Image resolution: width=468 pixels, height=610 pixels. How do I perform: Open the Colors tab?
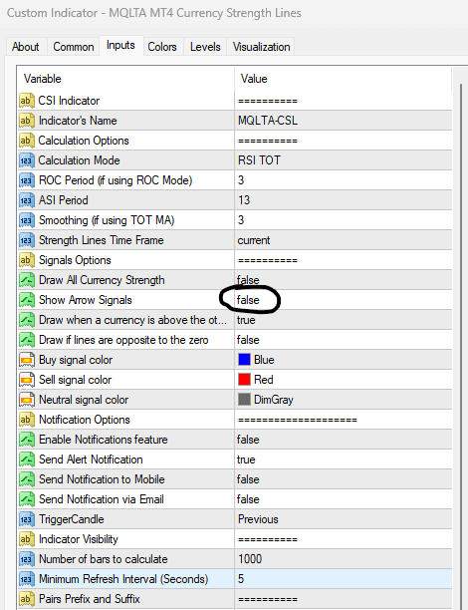tap(162, 47)
